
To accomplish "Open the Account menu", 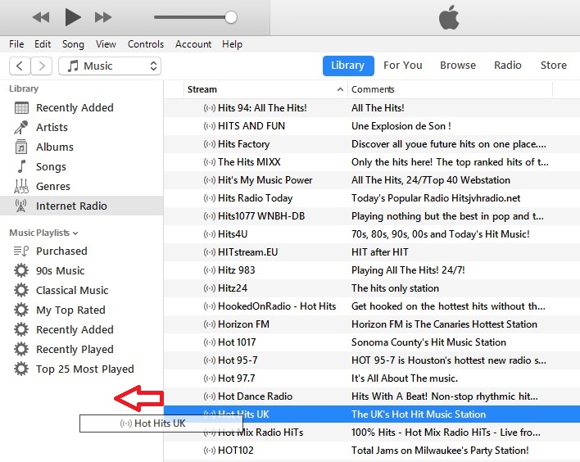I will 193,44.
